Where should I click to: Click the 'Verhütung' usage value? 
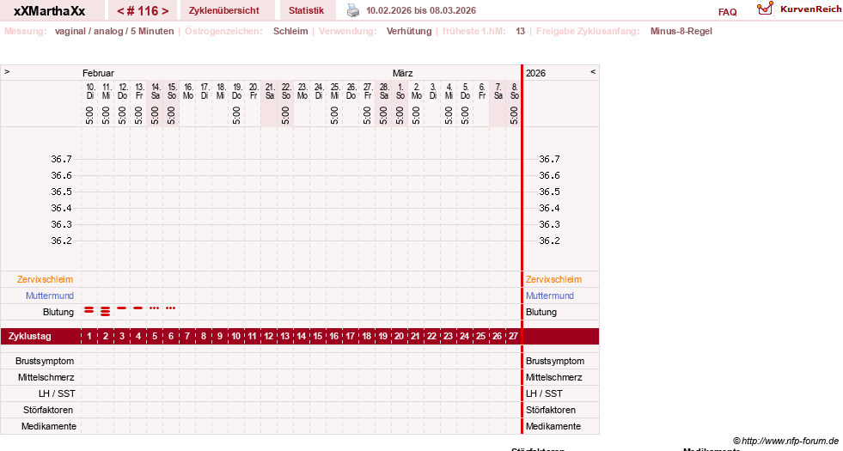(409, 31)
